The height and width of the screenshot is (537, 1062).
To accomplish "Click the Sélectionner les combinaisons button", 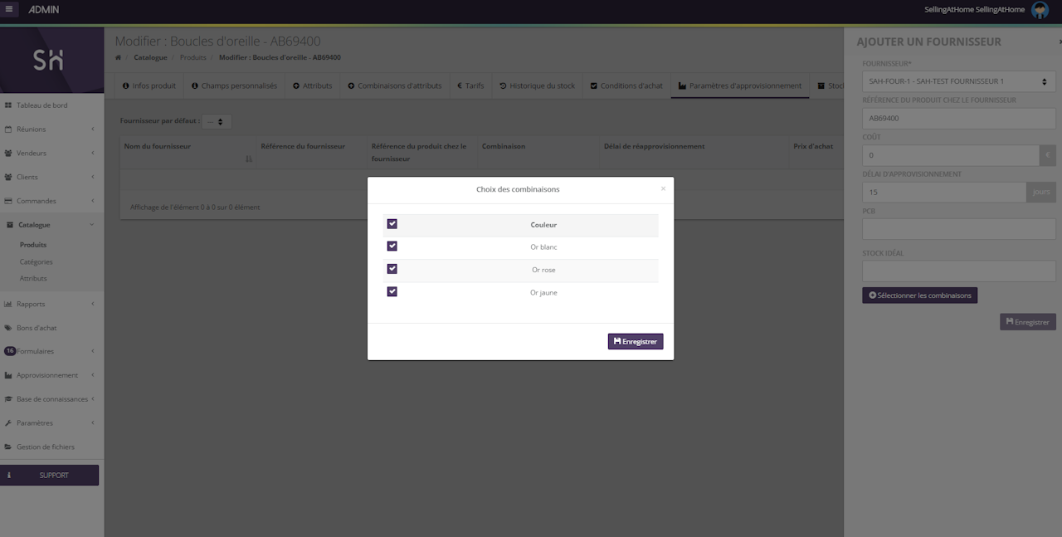I will 919,295.
